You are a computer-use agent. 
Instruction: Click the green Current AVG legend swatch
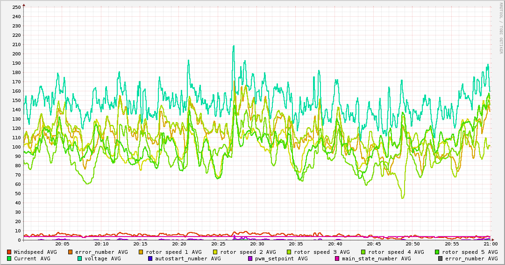(x=9, y=258)
